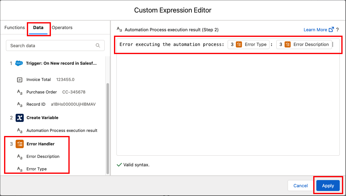Switch to the Functions tab
Screen dimensions: 346x196
click(14, 28)
